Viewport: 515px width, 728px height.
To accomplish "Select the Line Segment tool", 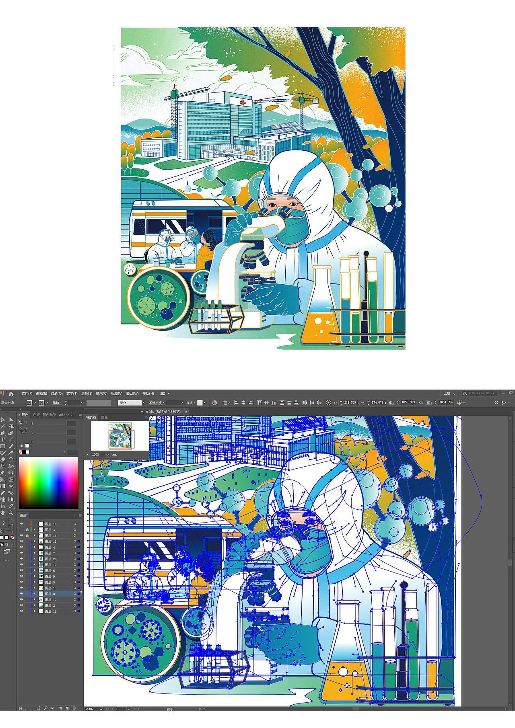I will pos(11,439).
